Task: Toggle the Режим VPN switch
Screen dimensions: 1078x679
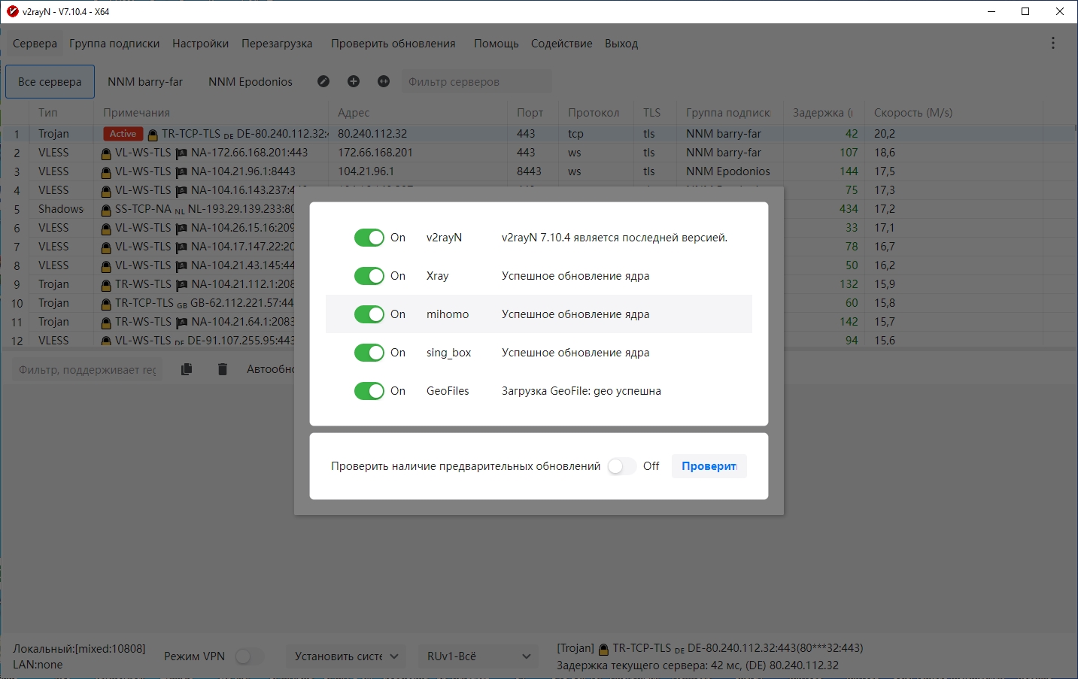Action: (249, 656)
